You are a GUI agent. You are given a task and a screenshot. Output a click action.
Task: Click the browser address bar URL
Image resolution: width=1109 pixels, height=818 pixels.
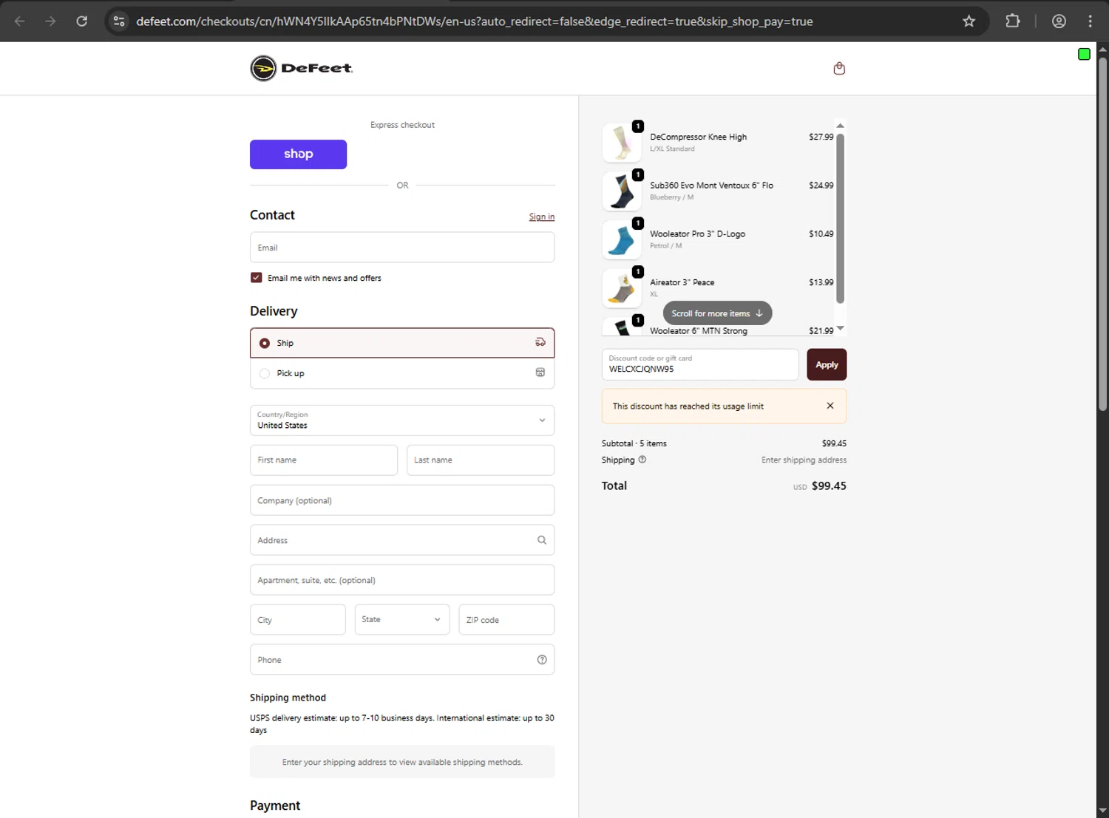[x=475, y=21]
